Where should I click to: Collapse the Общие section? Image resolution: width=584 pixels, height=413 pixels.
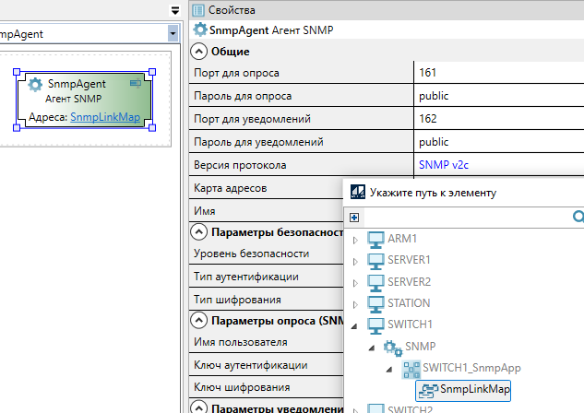click(199, 52)
